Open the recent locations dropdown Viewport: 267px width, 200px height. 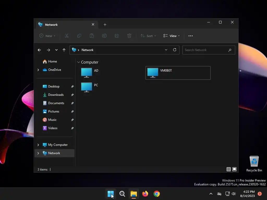pyautogui.click(x=56, y=50)
